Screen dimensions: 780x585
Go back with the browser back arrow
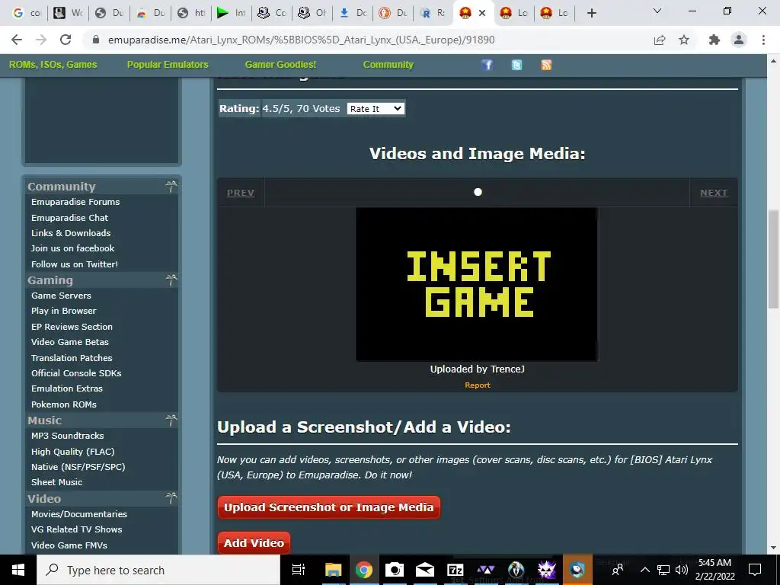point(17,40)
